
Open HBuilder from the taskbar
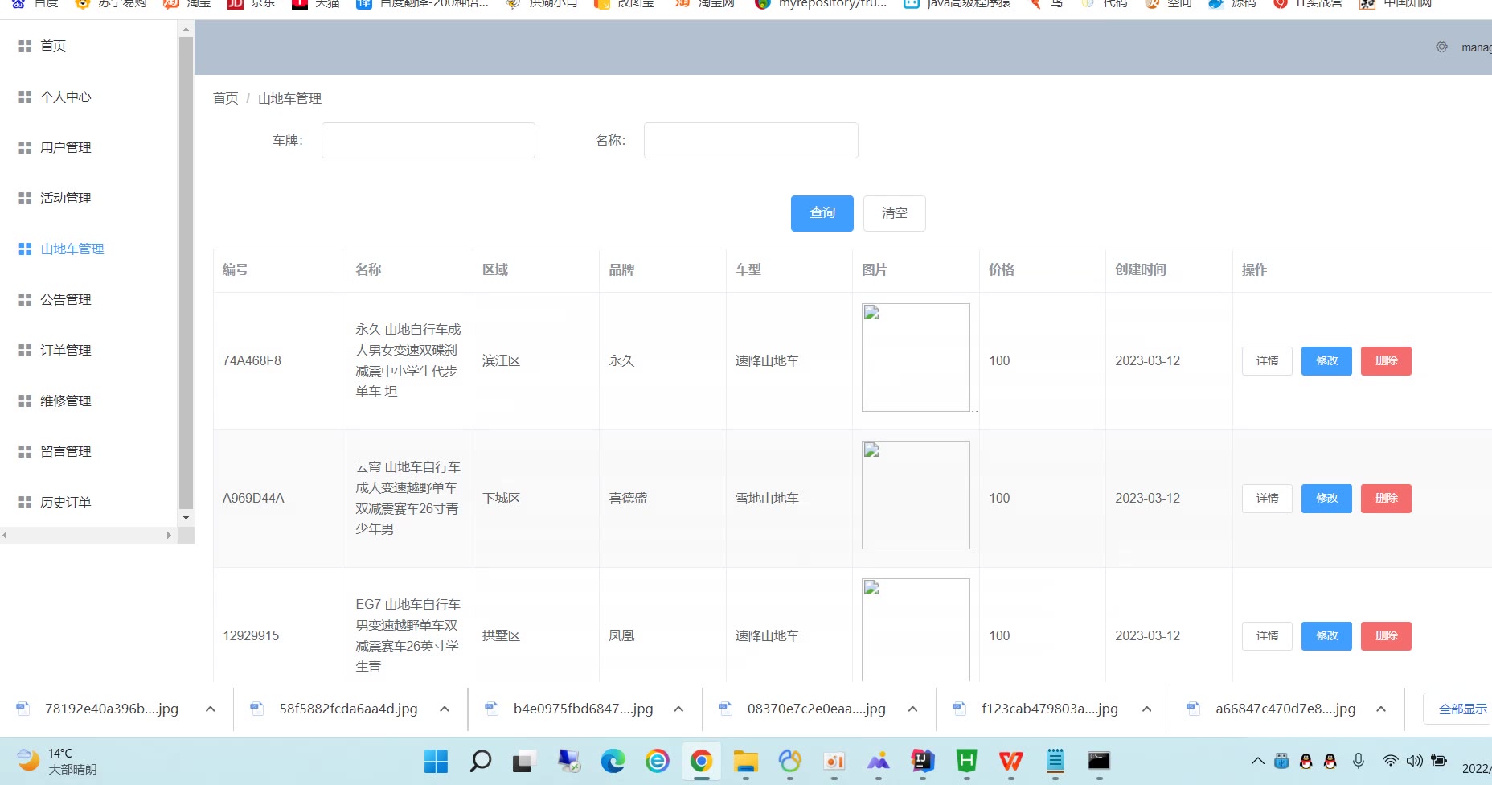[966, 761]
